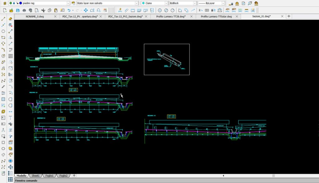This screenshot has height=183, width=319.
Task: Click the Print icon in toolbar
Action: coord(24,10)
